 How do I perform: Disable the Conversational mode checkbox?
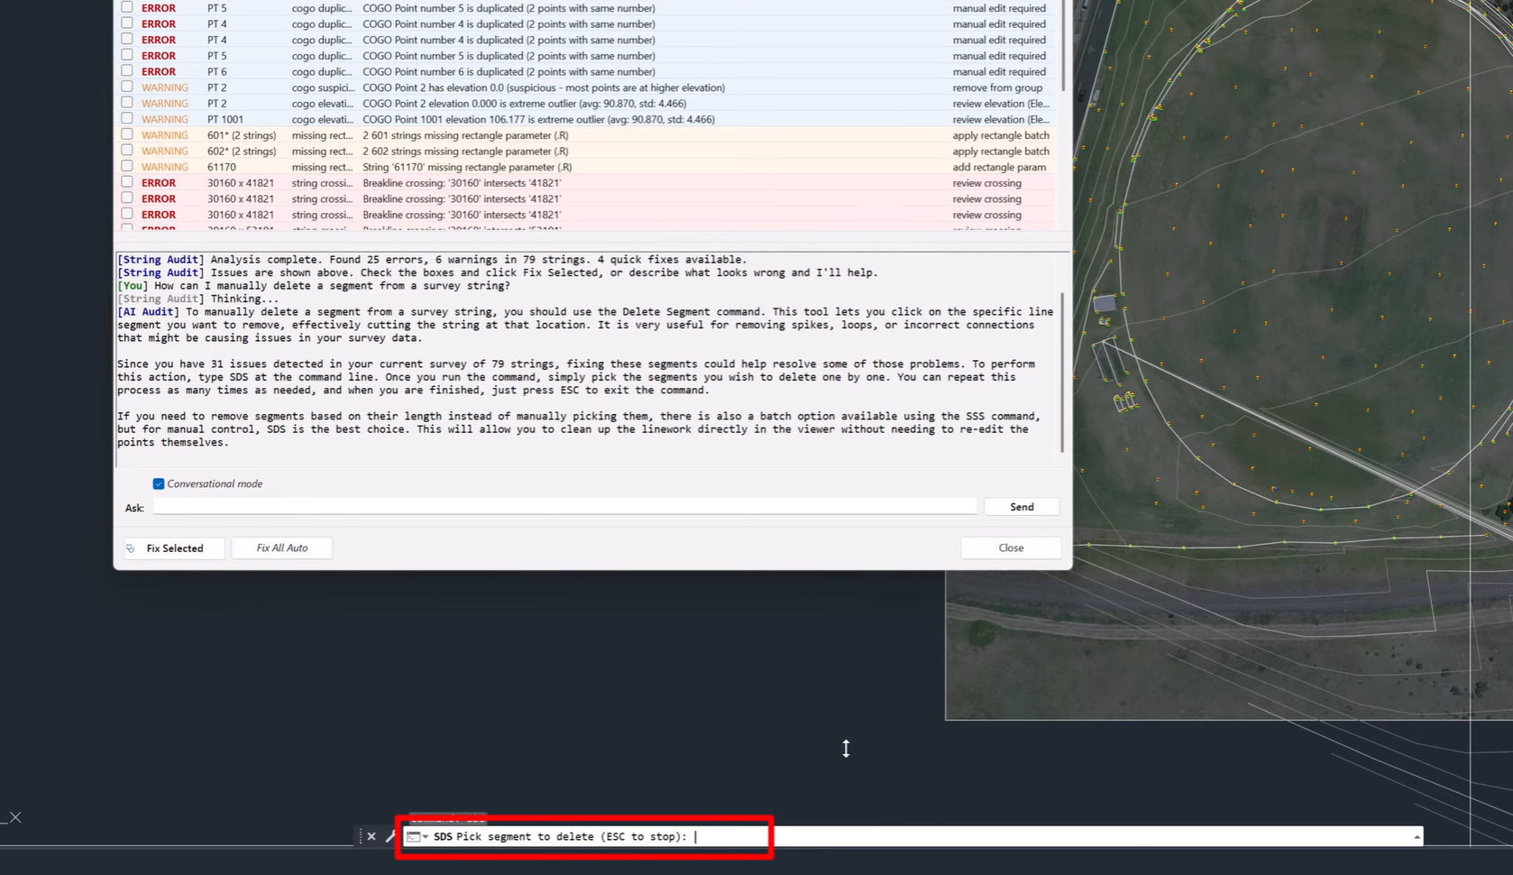(x=159, y=484)
